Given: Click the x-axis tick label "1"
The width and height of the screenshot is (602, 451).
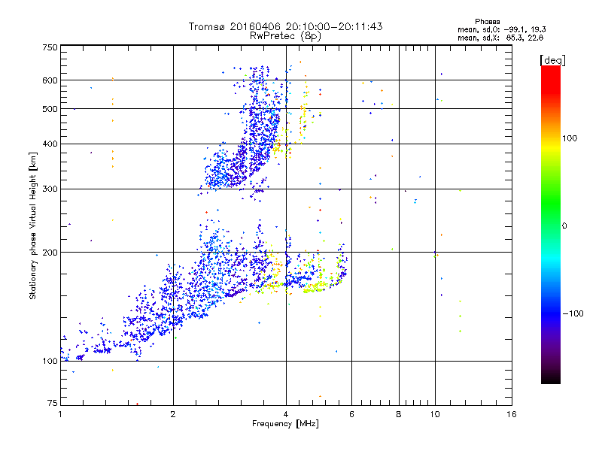Looking at the screenshot, I should click(x=60, y=414).
